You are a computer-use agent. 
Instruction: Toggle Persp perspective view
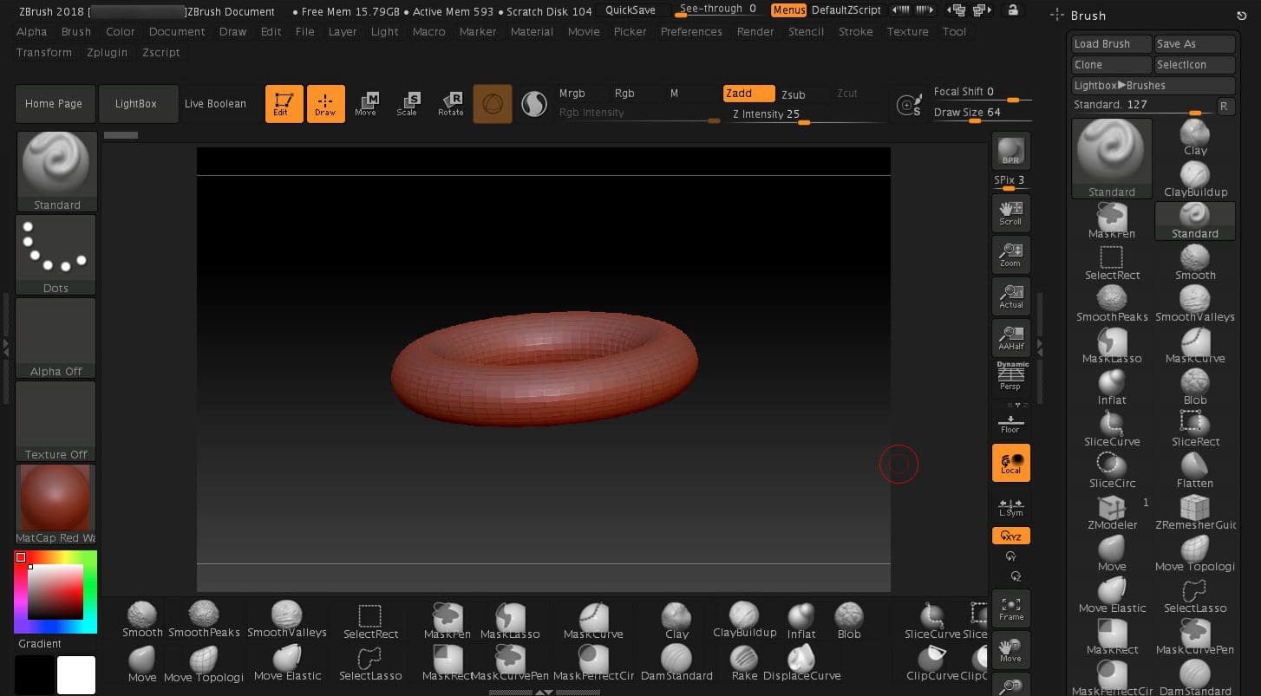(x=1010, y=378)
